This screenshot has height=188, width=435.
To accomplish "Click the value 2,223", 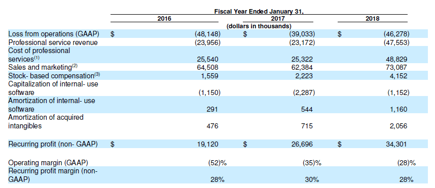I will (305, 76).
